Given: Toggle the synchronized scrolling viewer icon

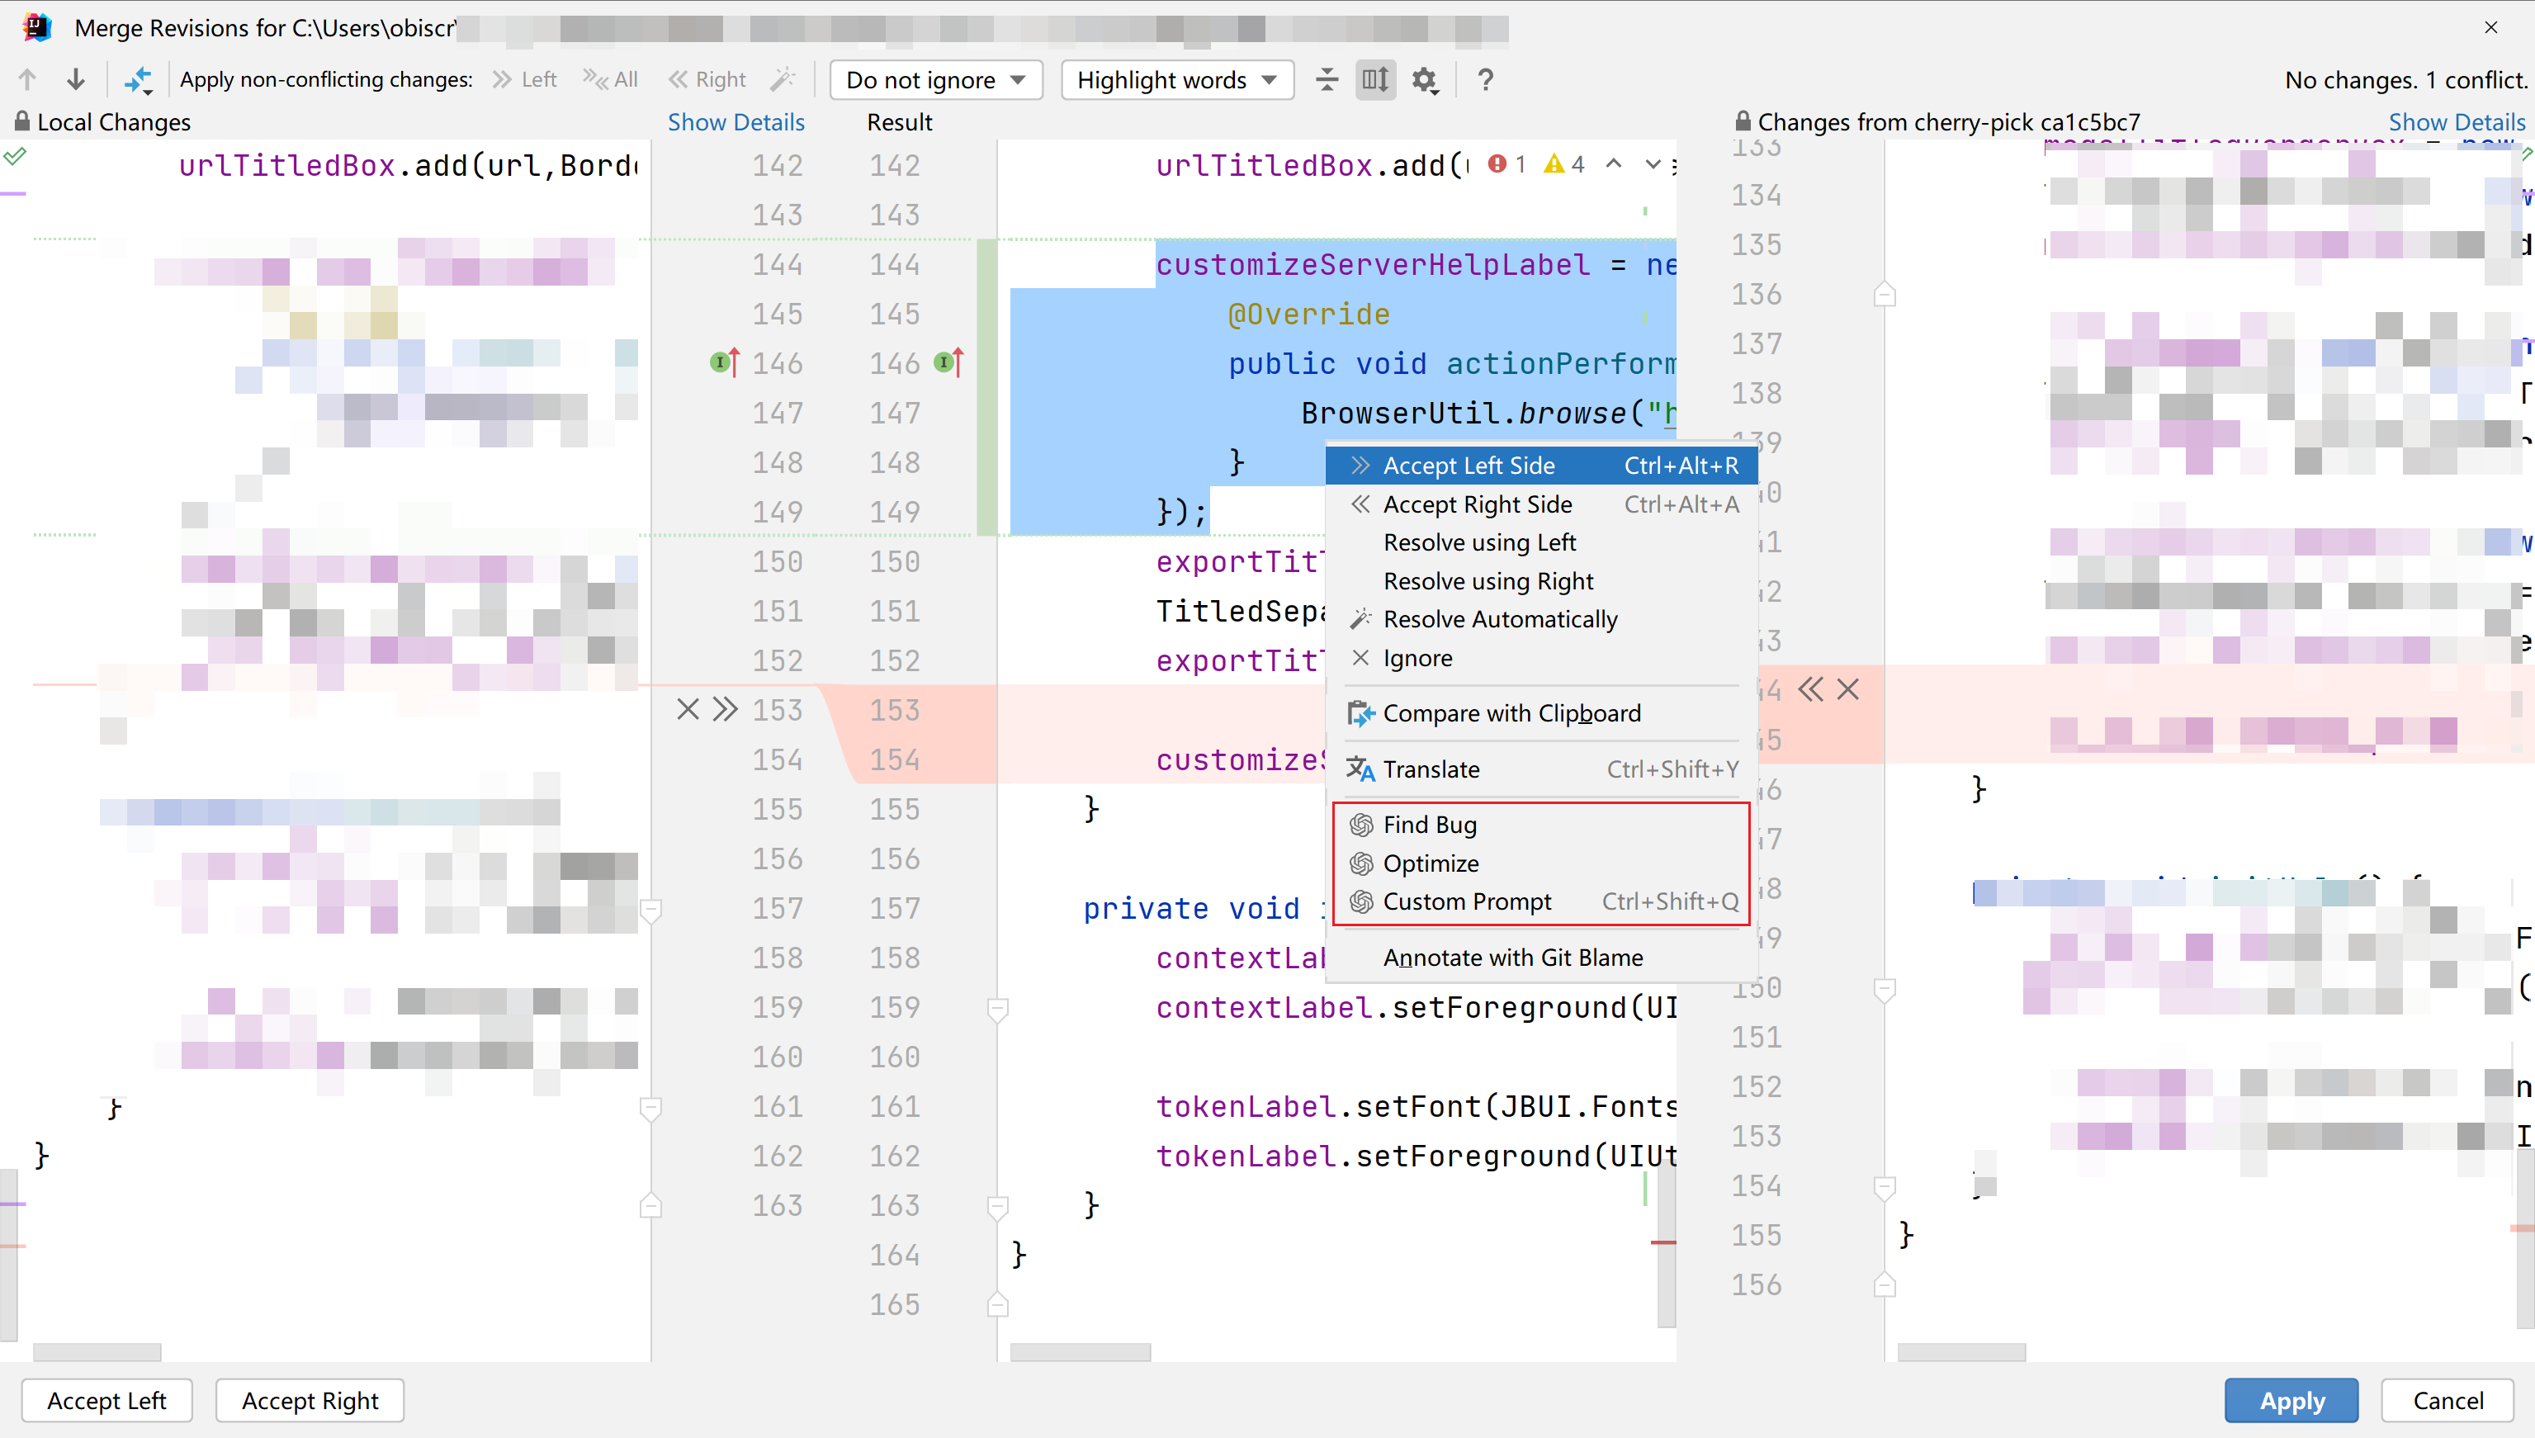Looking at the screenshot, I should point(1374,80).
